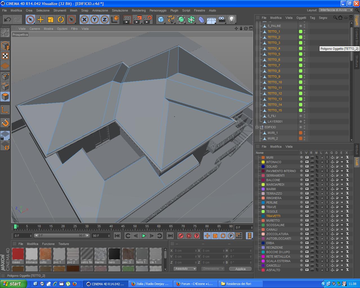Switch to Edges mode
360x288 pixels.
pyautogui.click(x=5, y=86)
